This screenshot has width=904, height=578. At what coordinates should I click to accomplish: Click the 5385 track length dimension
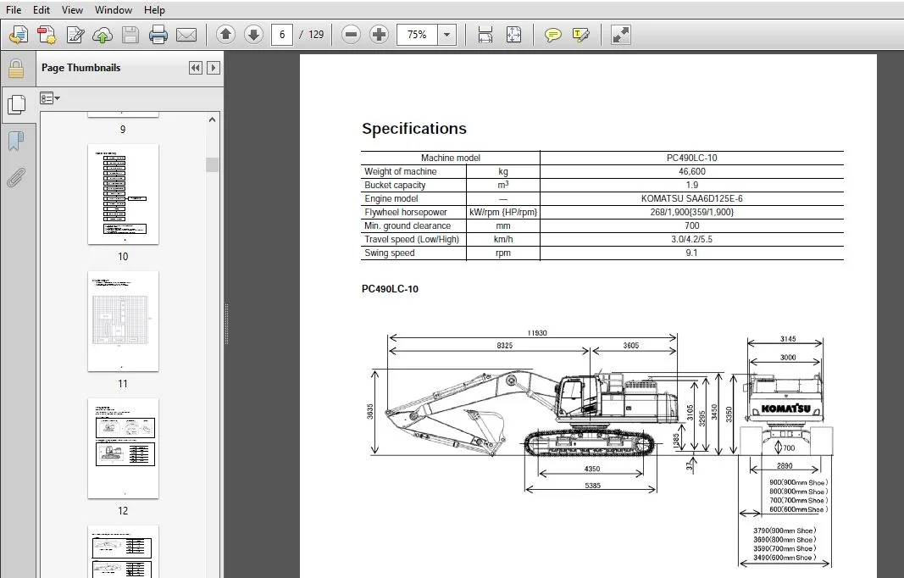point(593,486)
